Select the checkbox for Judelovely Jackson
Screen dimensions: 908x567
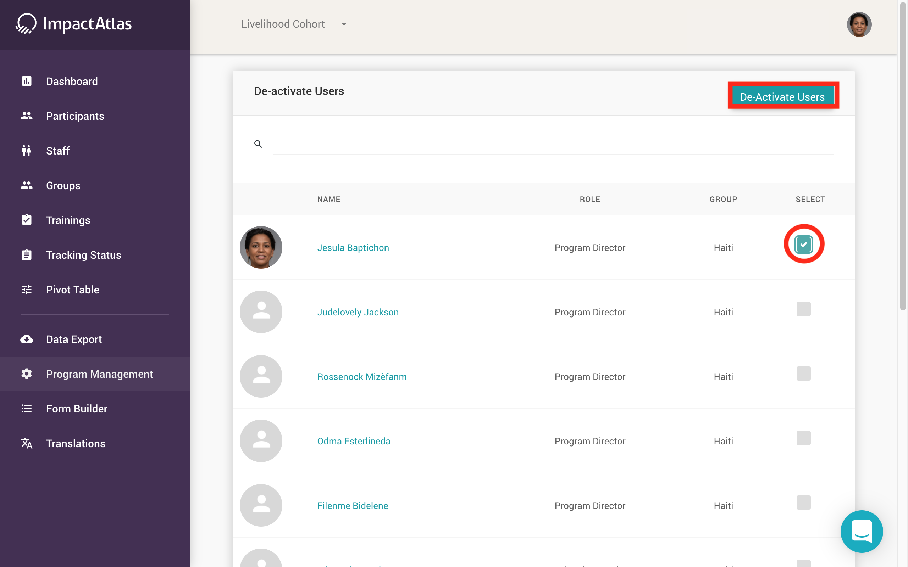(803, 309)
